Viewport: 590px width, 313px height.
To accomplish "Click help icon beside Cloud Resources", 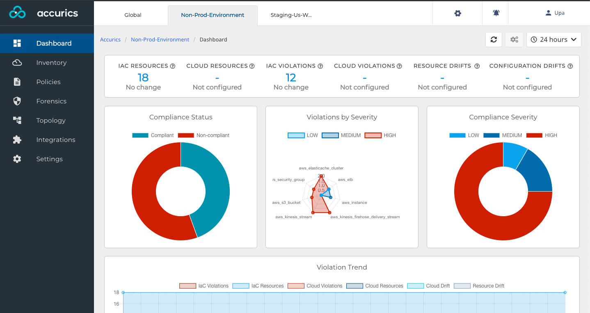I will (252, 66).
